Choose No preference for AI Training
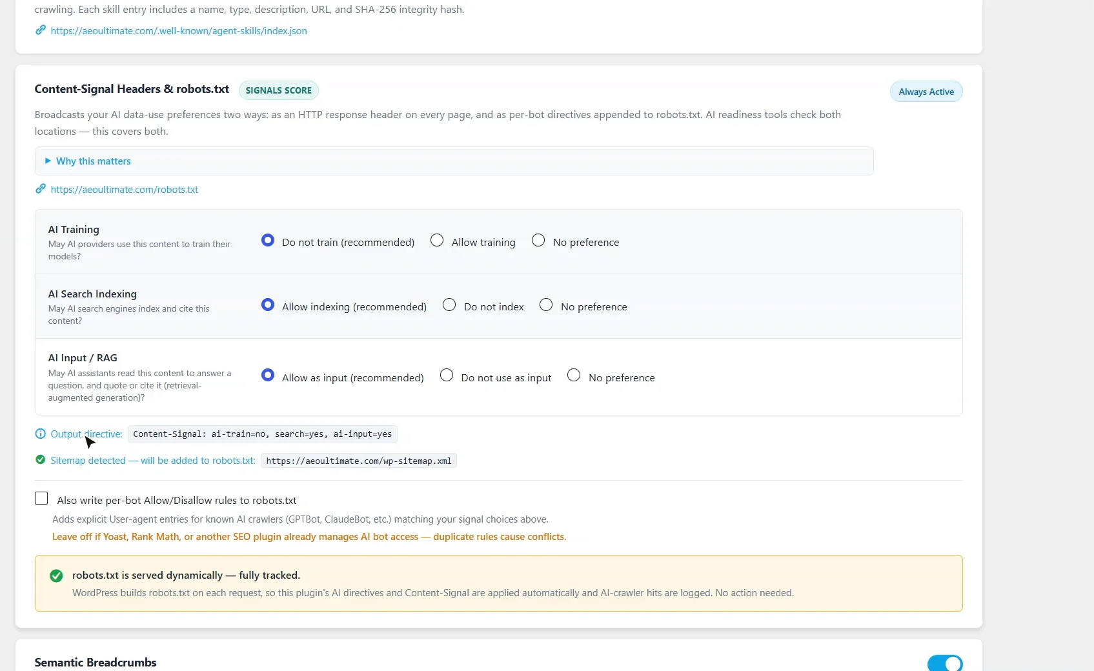The height and width of the screenshot is (671, 1094). pos(538,241)
